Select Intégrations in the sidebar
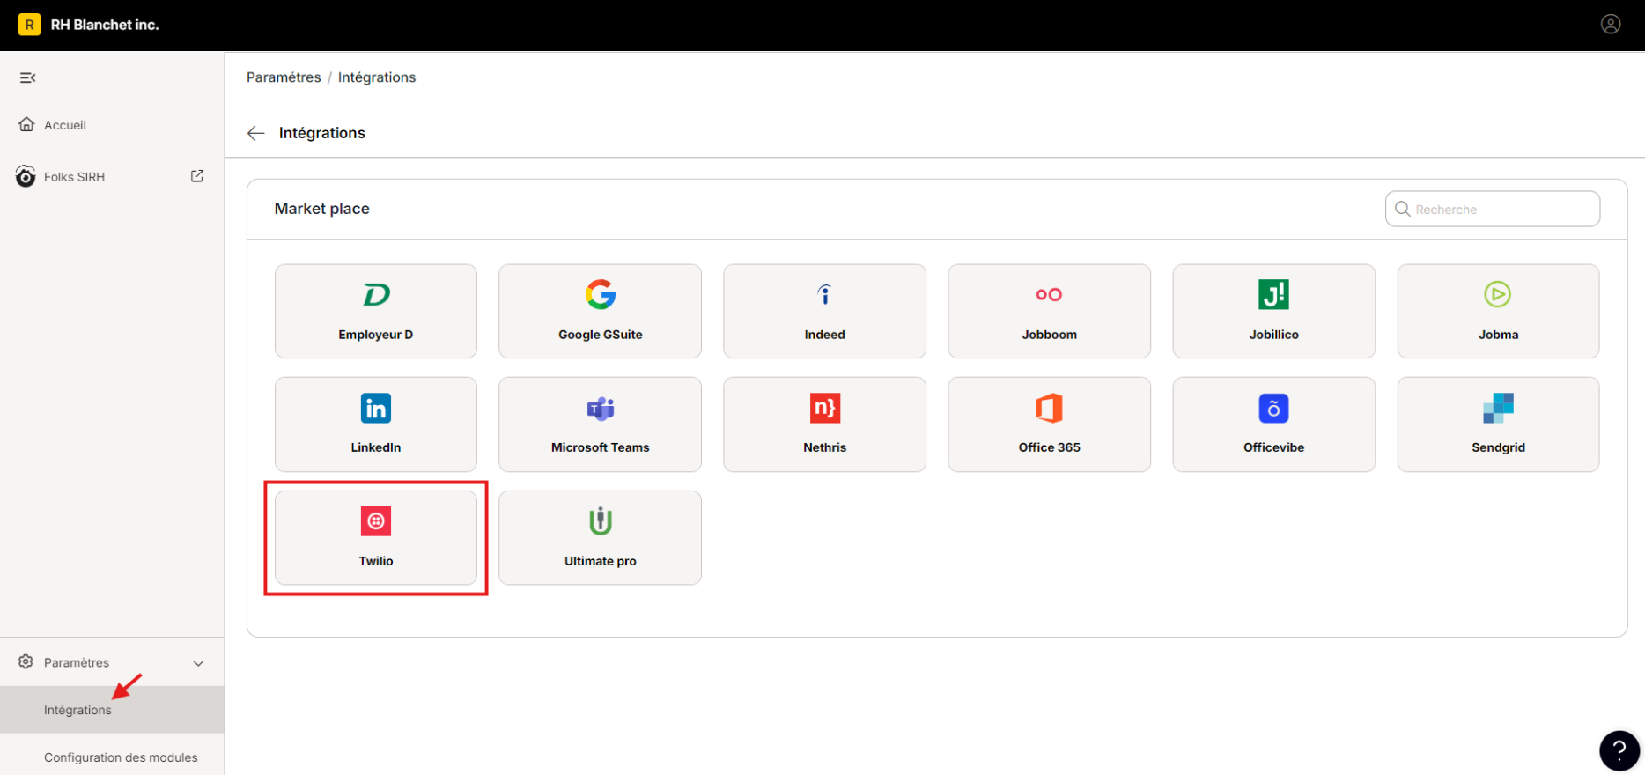 [x=112, y=710]
